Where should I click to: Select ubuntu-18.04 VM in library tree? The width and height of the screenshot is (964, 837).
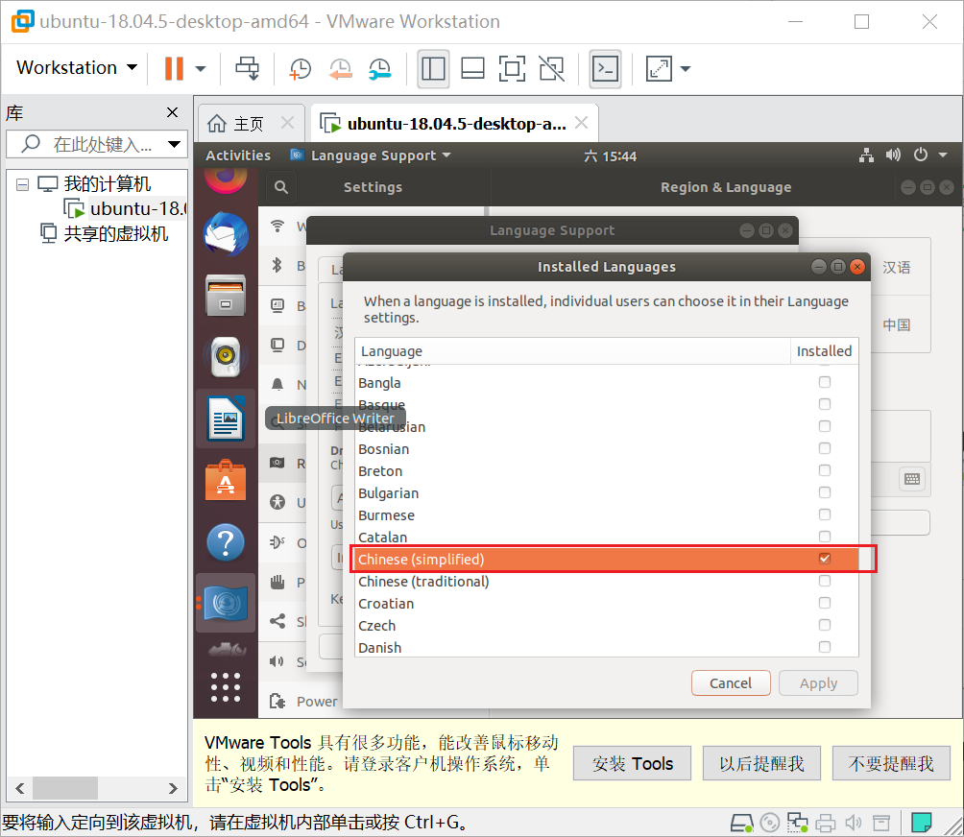[126, 209]
